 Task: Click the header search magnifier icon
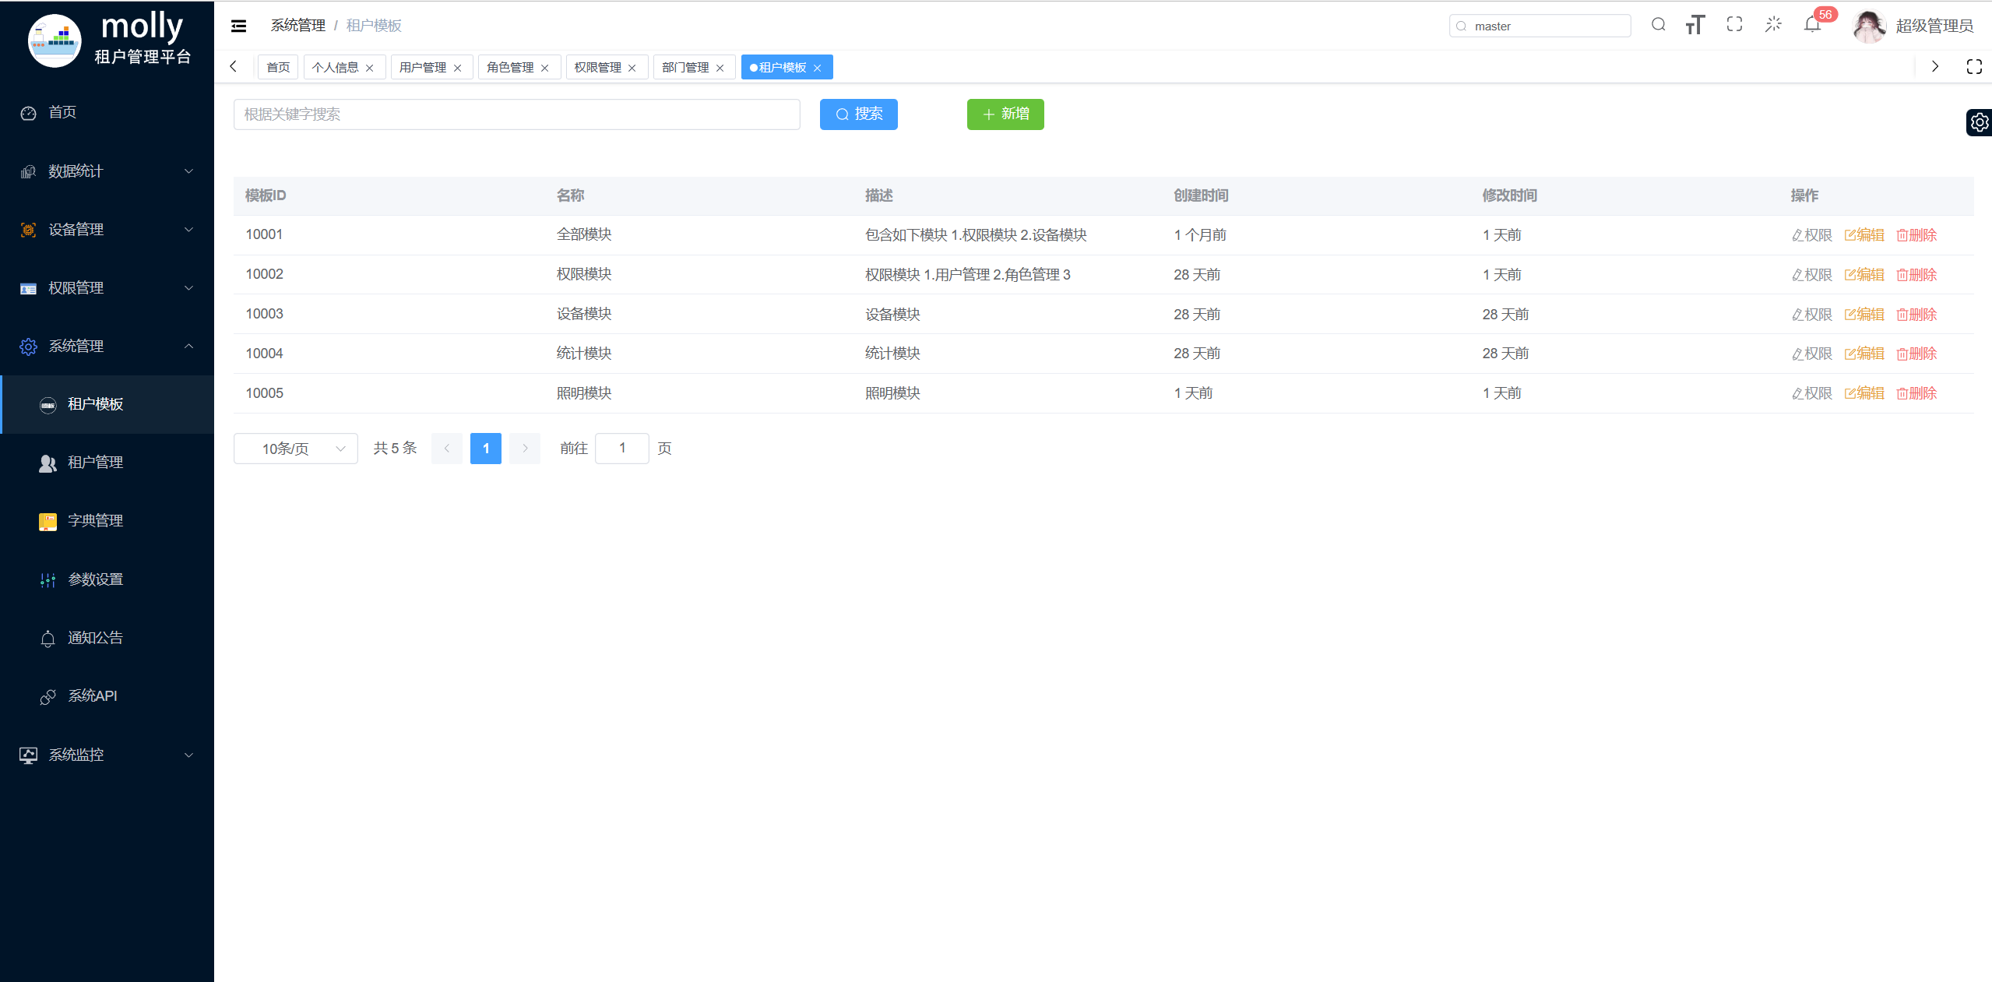(x=1658, y=25)
